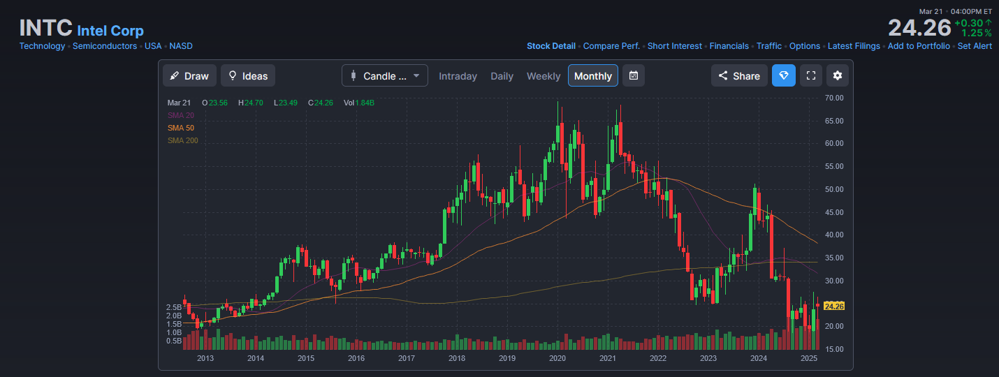Viewport: 999px width, 377px height.
Task: Click the 24.26 current price marker
Action: [834, 306]
